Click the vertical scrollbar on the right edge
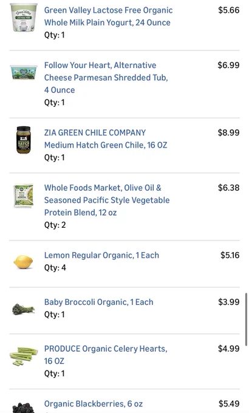 [246, 319]
